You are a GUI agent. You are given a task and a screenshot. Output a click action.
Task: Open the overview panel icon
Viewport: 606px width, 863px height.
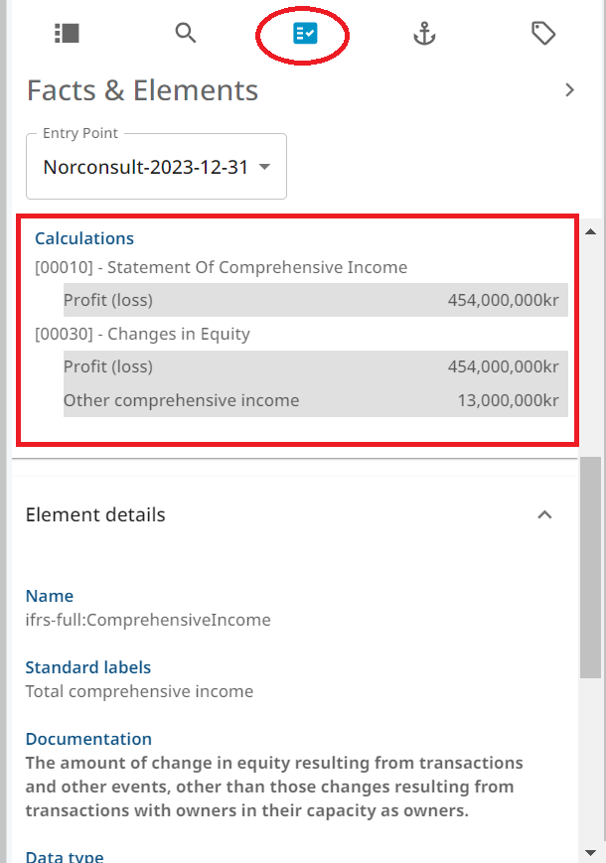click(66, 33)
